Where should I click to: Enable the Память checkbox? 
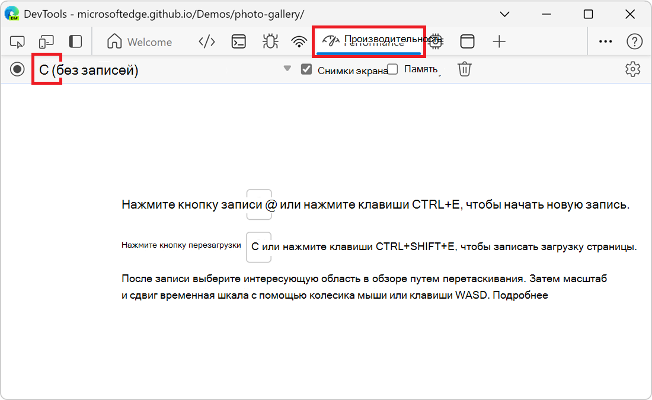(x=392, y=69)
